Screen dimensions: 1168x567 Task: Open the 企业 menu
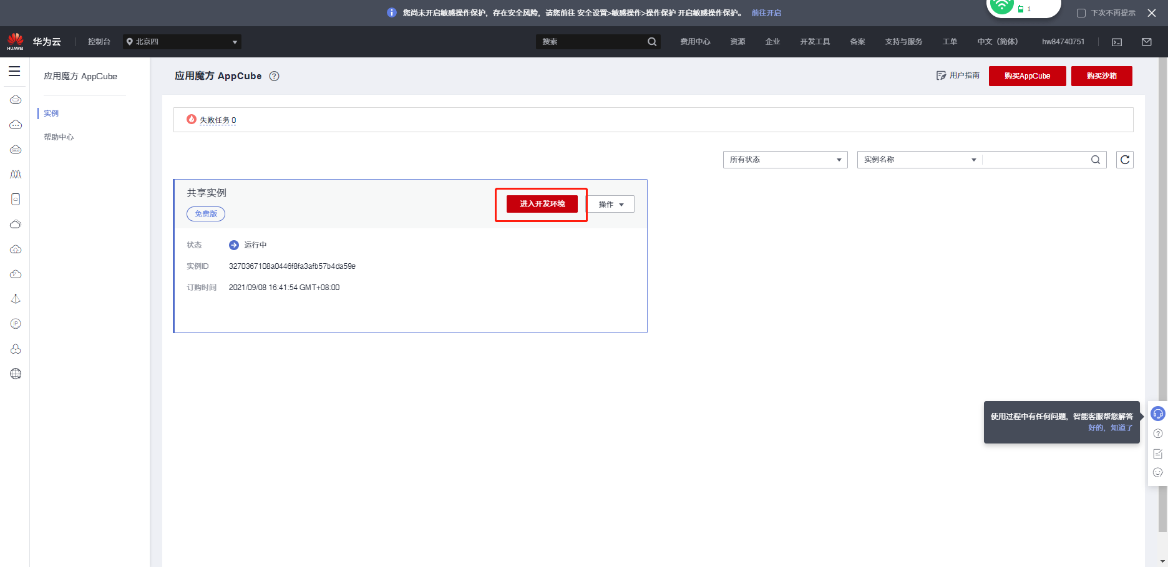772,42
